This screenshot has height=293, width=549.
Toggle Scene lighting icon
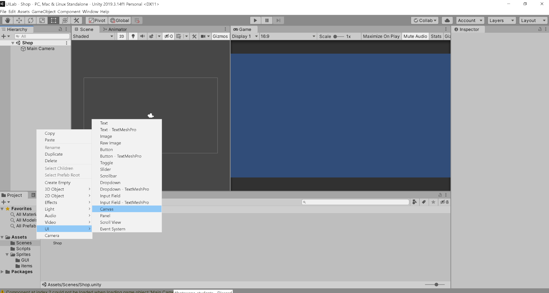click(133, 36)
